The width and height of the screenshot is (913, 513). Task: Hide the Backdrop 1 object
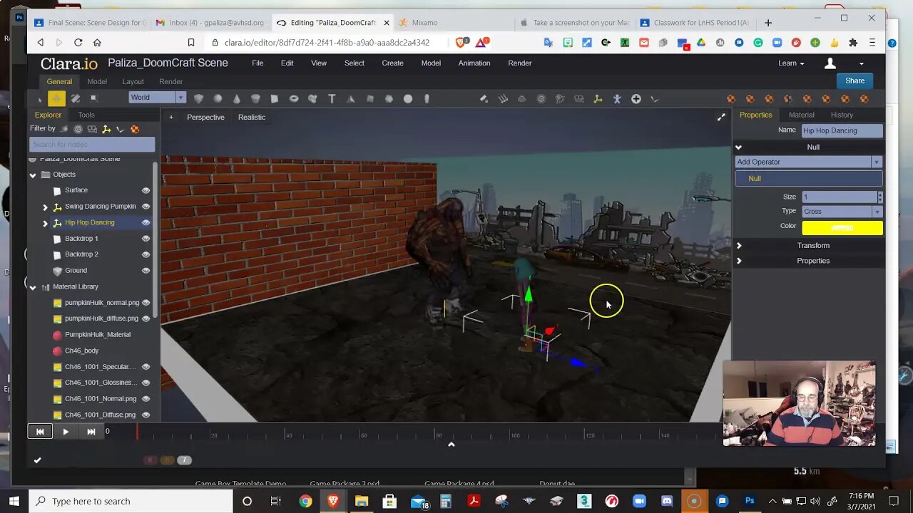click(146, 239)
